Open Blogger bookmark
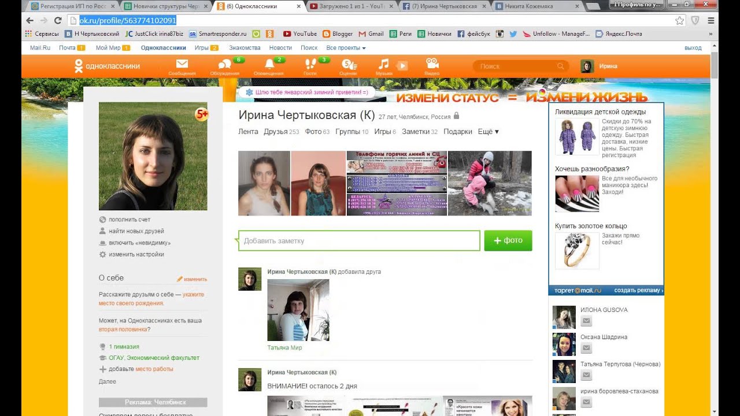 coord(338,34)
